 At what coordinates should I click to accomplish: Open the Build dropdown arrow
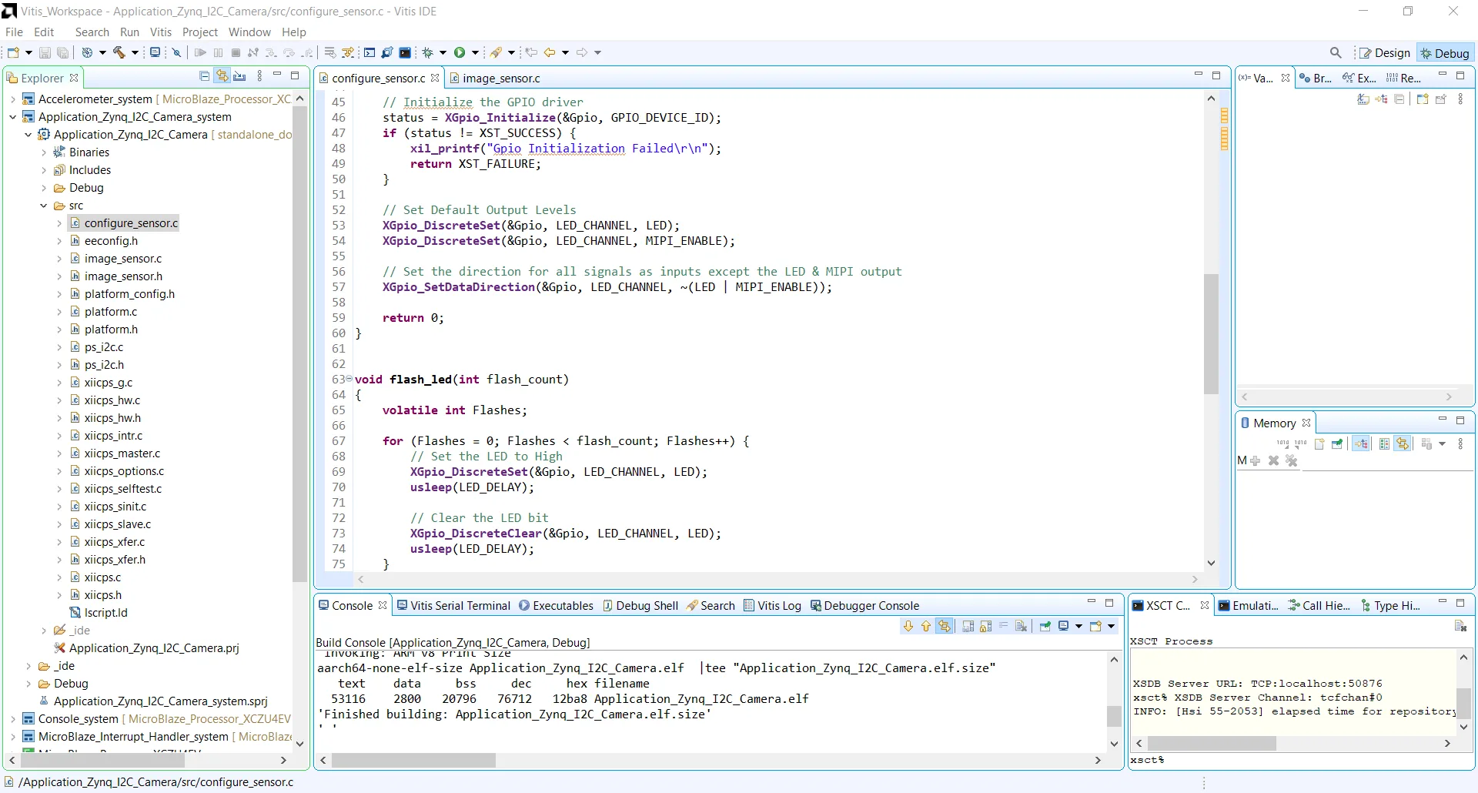pyautogui.click(x=135, y=52)
